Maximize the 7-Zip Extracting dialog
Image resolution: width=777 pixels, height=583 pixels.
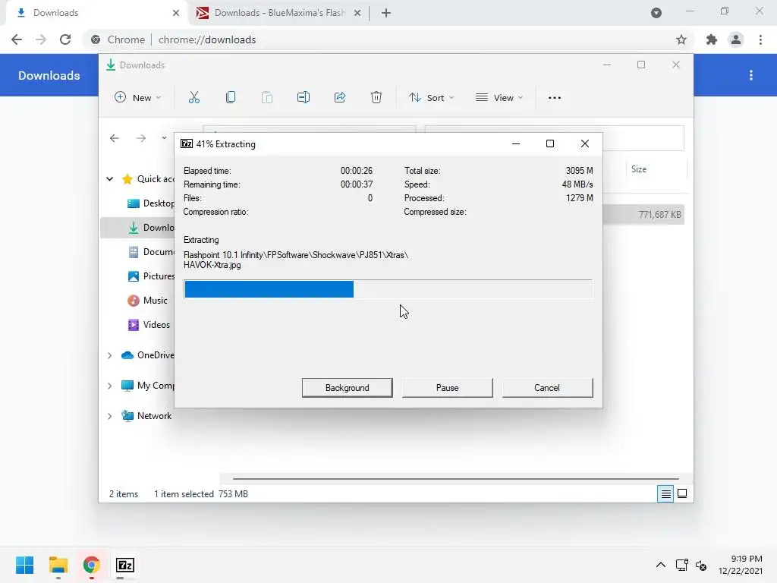pos(550,143)
